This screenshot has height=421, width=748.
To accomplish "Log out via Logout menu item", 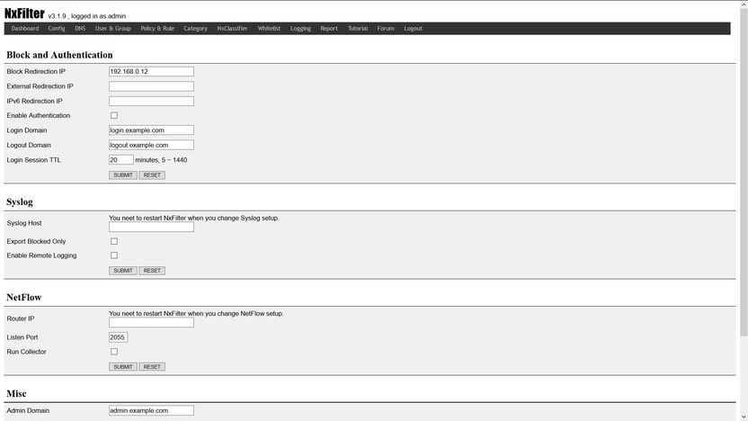I will click(414, 29).
